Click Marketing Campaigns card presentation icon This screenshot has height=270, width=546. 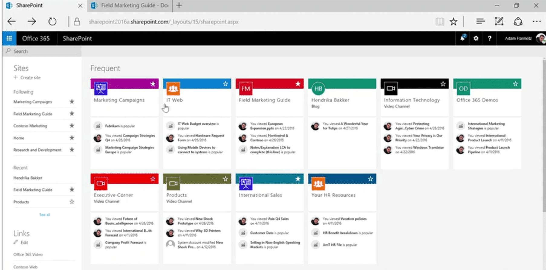[101, 88]
